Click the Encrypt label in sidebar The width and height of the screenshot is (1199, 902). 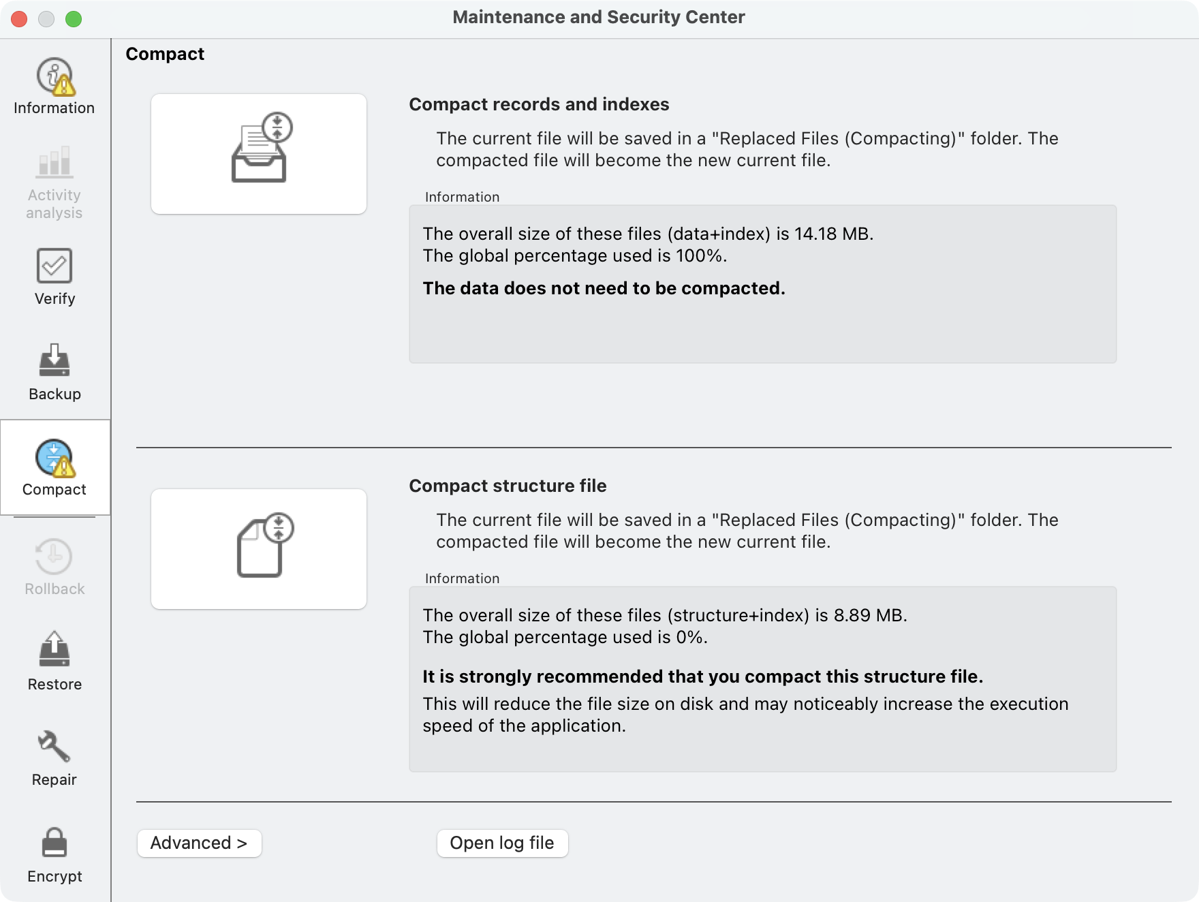click(x=54, y=876)
